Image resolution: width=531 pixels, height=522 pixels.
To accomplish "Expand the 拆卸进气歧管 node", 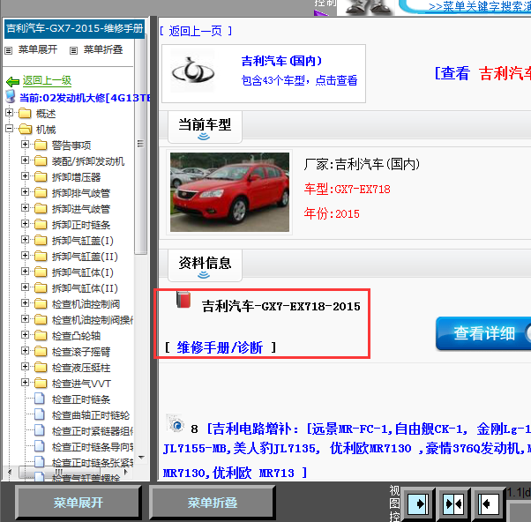I will click(25, 207).
